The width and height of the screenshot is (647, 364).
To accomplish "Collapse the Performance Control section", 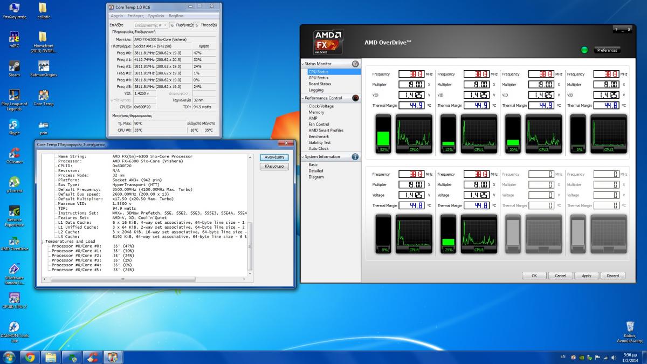I will point(303,98).
